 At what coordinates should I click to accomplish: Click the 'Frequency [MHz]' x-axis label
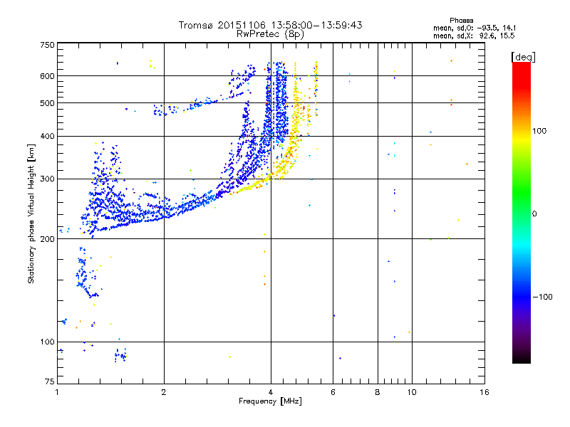tap(270, 401)
